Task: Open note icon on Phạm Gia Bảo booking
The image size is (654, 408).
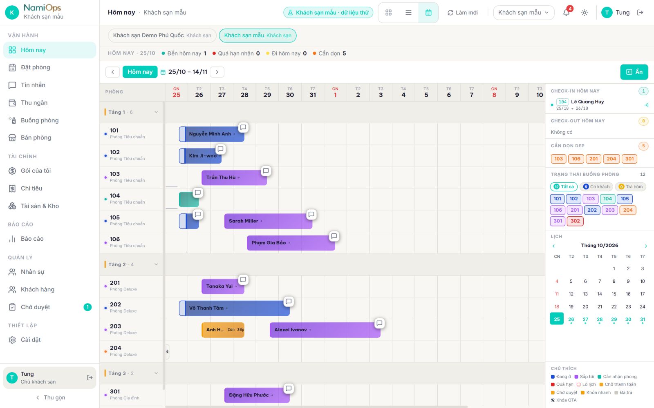Action: 334,236
